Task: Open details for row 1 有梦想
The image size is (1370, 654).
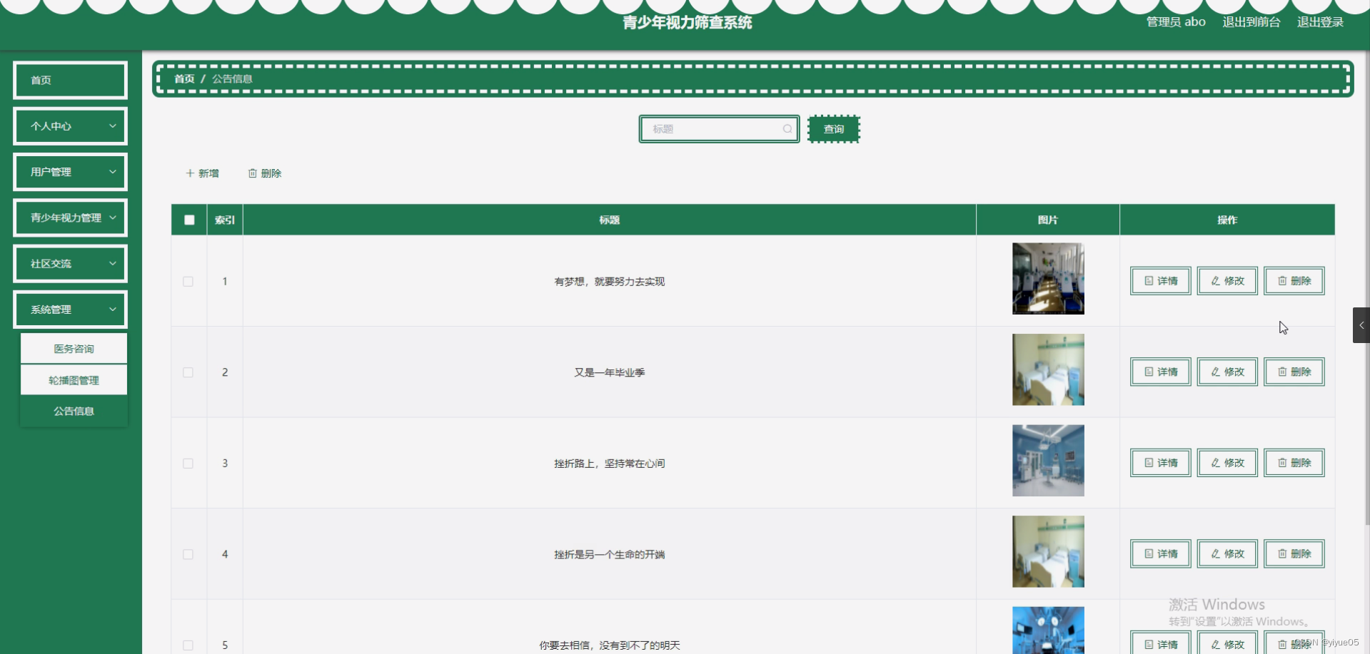Action: tap(1161, 281)
